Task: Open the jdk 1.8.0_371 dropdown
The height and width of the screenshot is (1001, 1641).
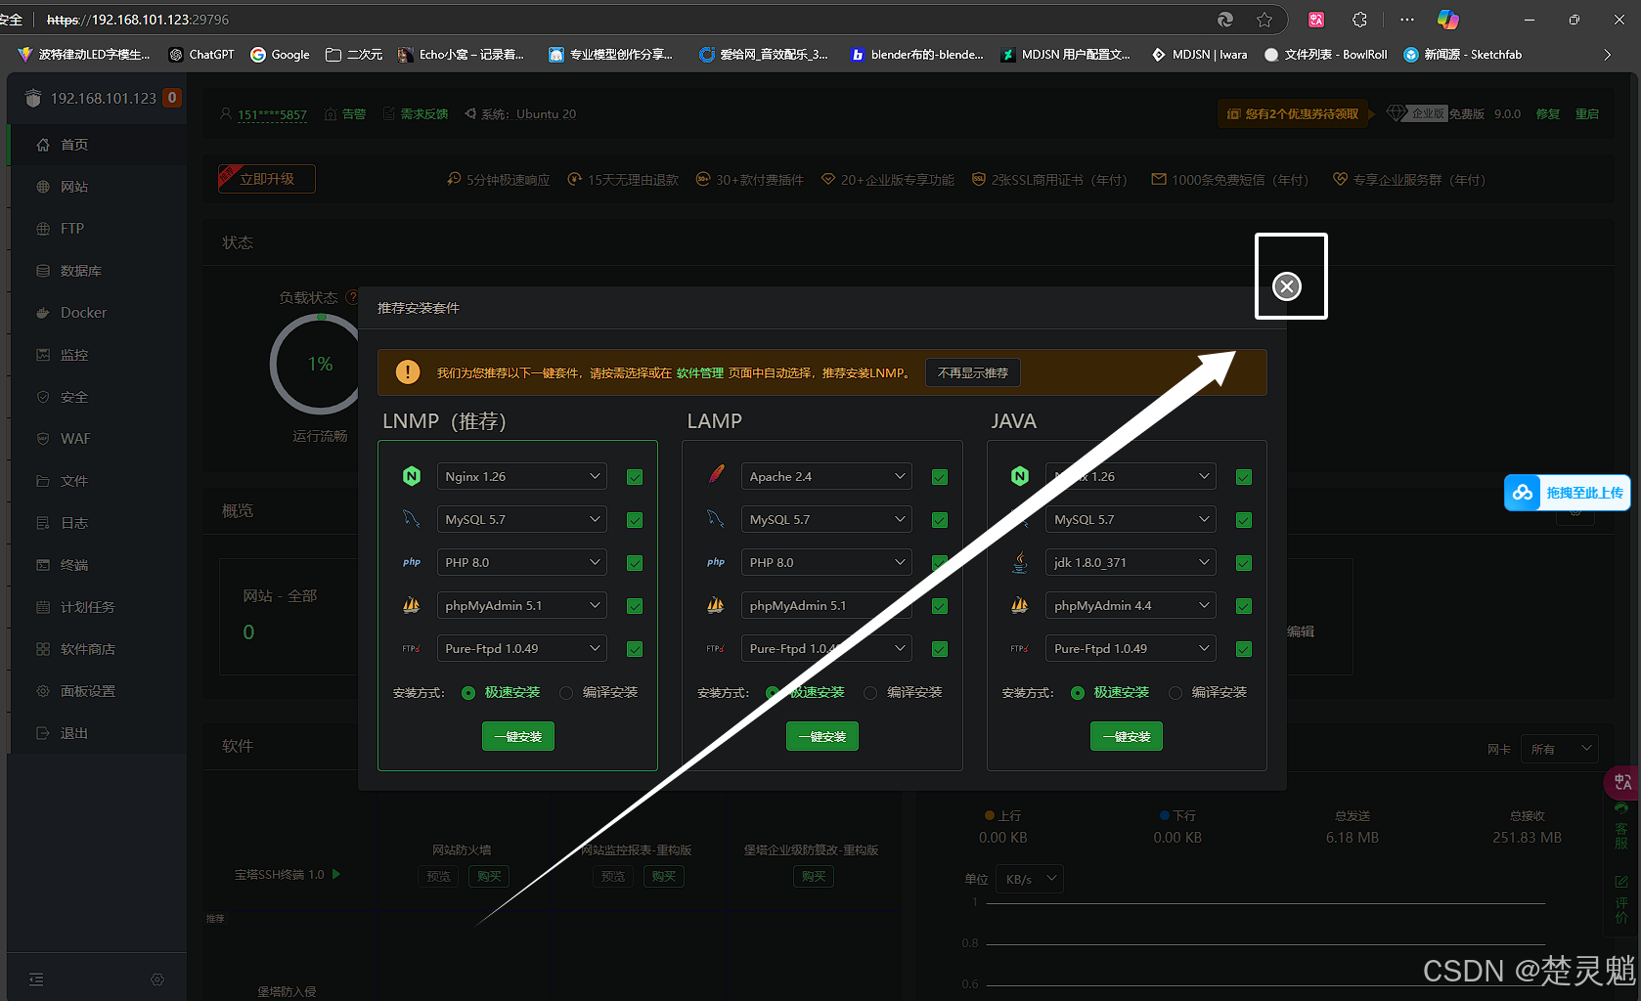Action: click(x=1131, y=562)
